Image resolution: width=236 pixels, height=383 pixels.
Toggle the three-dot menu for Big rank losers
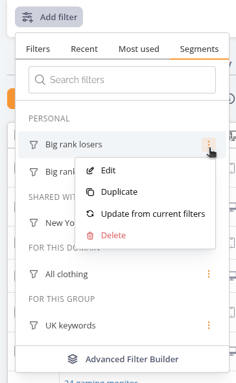point(209,145)
